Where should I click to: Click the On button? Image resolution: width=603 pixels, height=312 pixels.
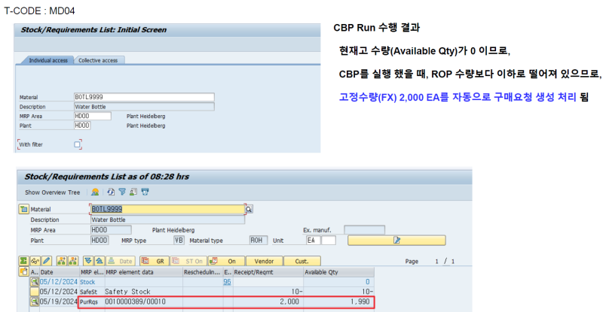(227, 261)
